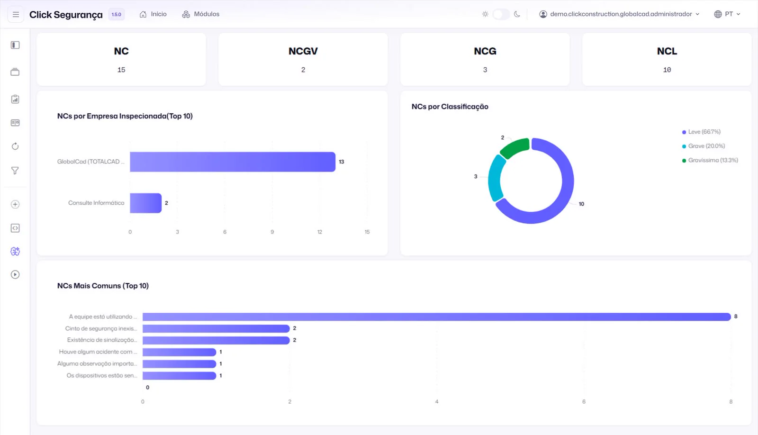Open the stacked cards icon in sidebar

pos(15,72)
